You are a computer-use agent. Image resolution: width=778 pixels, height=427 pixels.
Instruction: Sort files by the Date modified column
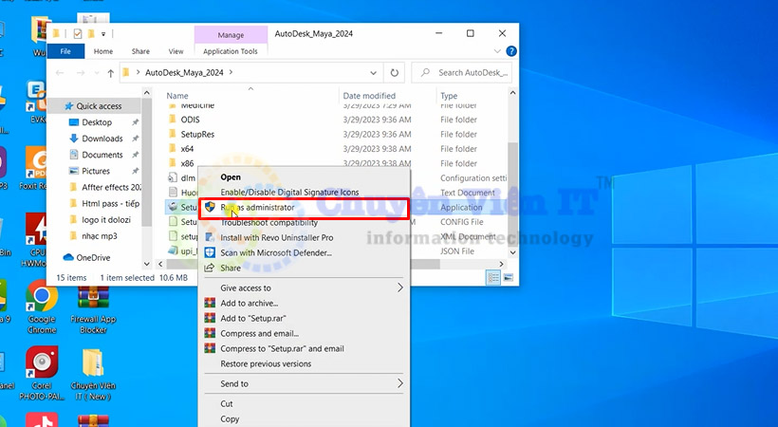(369, 96)
